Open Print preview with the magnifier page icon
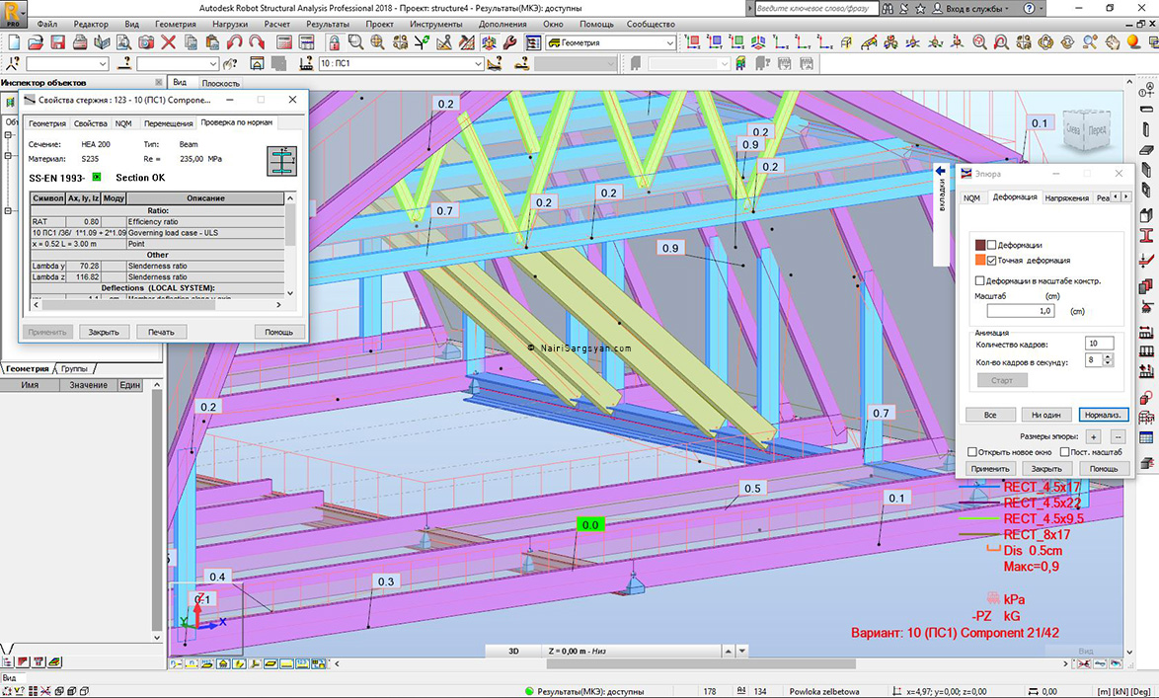This screenshot has width=1159, height=698. point(123,42)
